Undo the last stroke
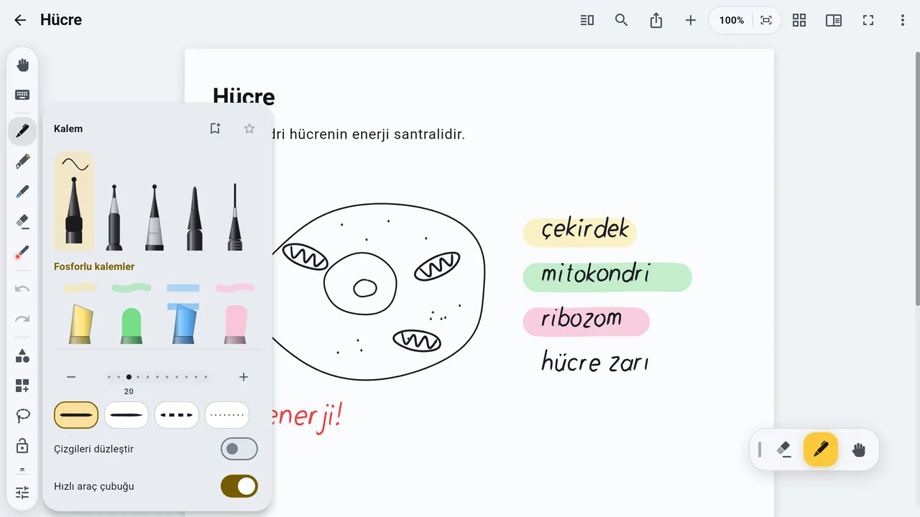Image resolution: width=920 pixels, height=517 pixels. tap(22, 289)
